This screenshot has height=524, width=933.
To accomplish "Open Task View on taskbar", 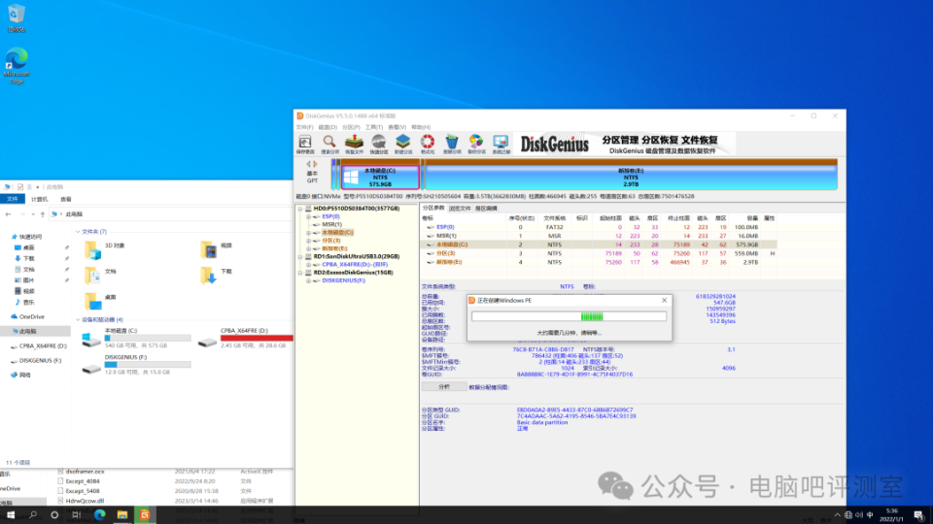I will 76,515.
